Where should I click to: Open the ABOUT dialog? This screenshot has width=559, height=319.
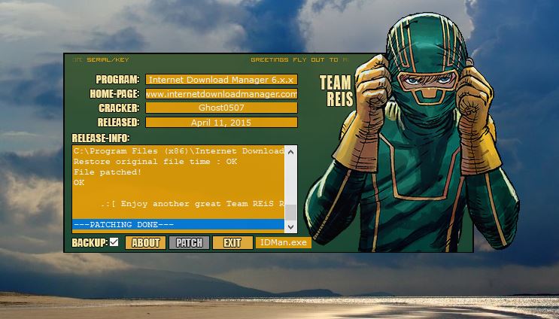pyautogui.click(x=145, y=243)
